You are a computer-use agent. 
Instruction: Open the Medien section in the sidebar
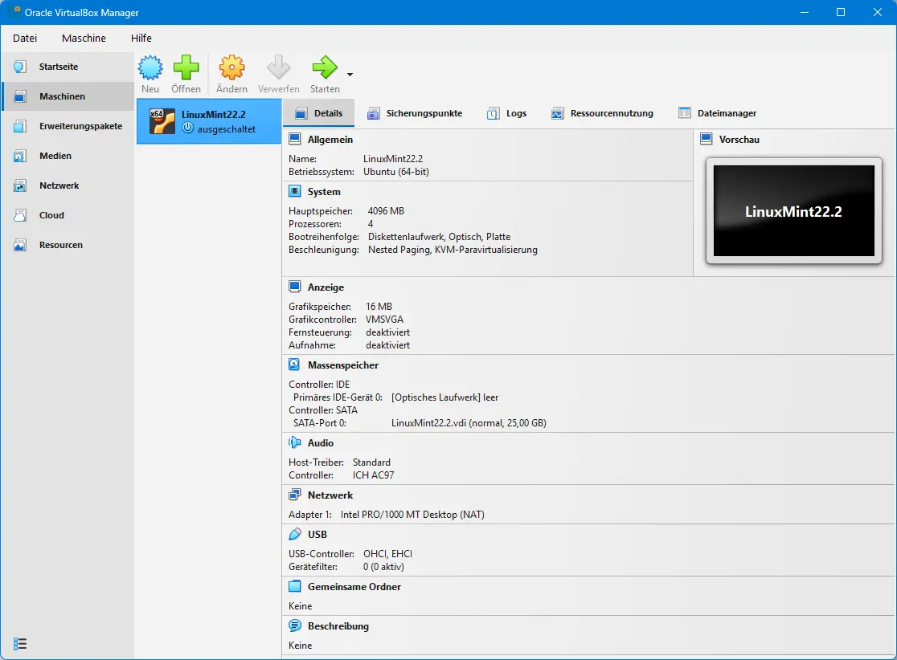pos(54,156)
